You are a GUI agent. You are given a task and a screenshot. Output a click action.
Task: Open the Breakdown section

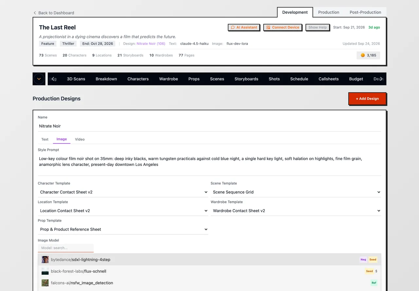[106, 79]
